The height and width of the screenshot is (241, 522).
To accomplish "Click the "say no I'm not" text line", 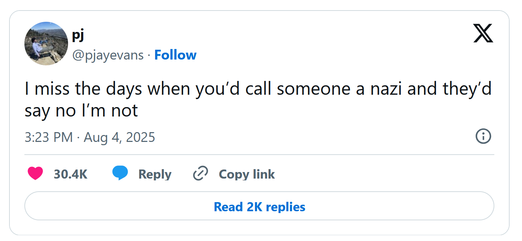I will coord(81,111).
